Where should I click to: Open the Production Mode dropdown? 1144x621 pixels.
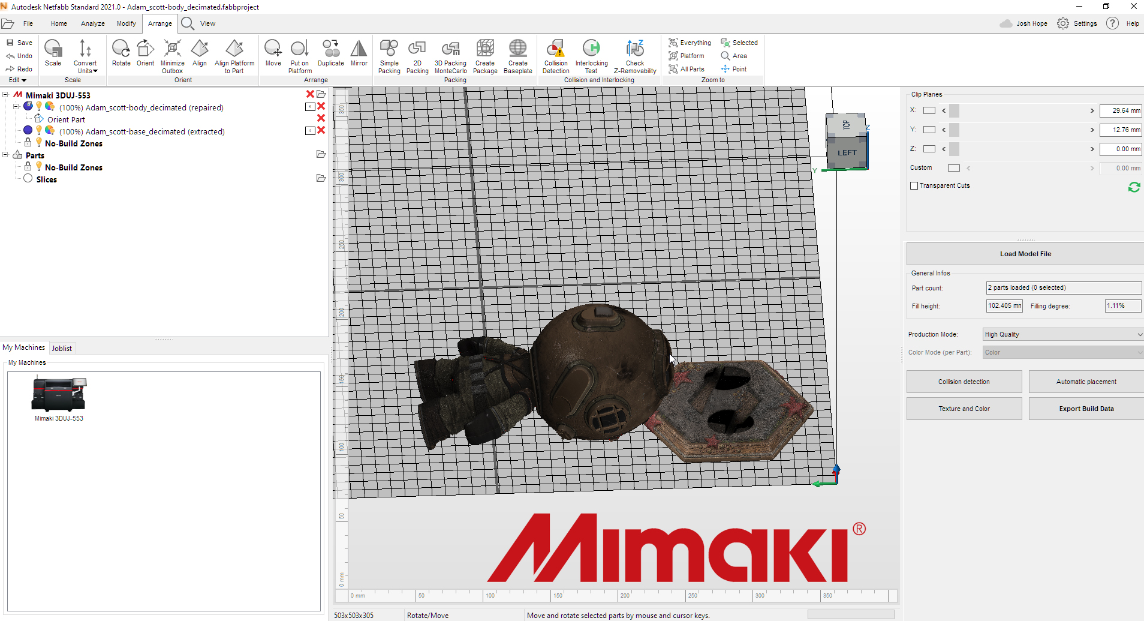coord(1063,334)
